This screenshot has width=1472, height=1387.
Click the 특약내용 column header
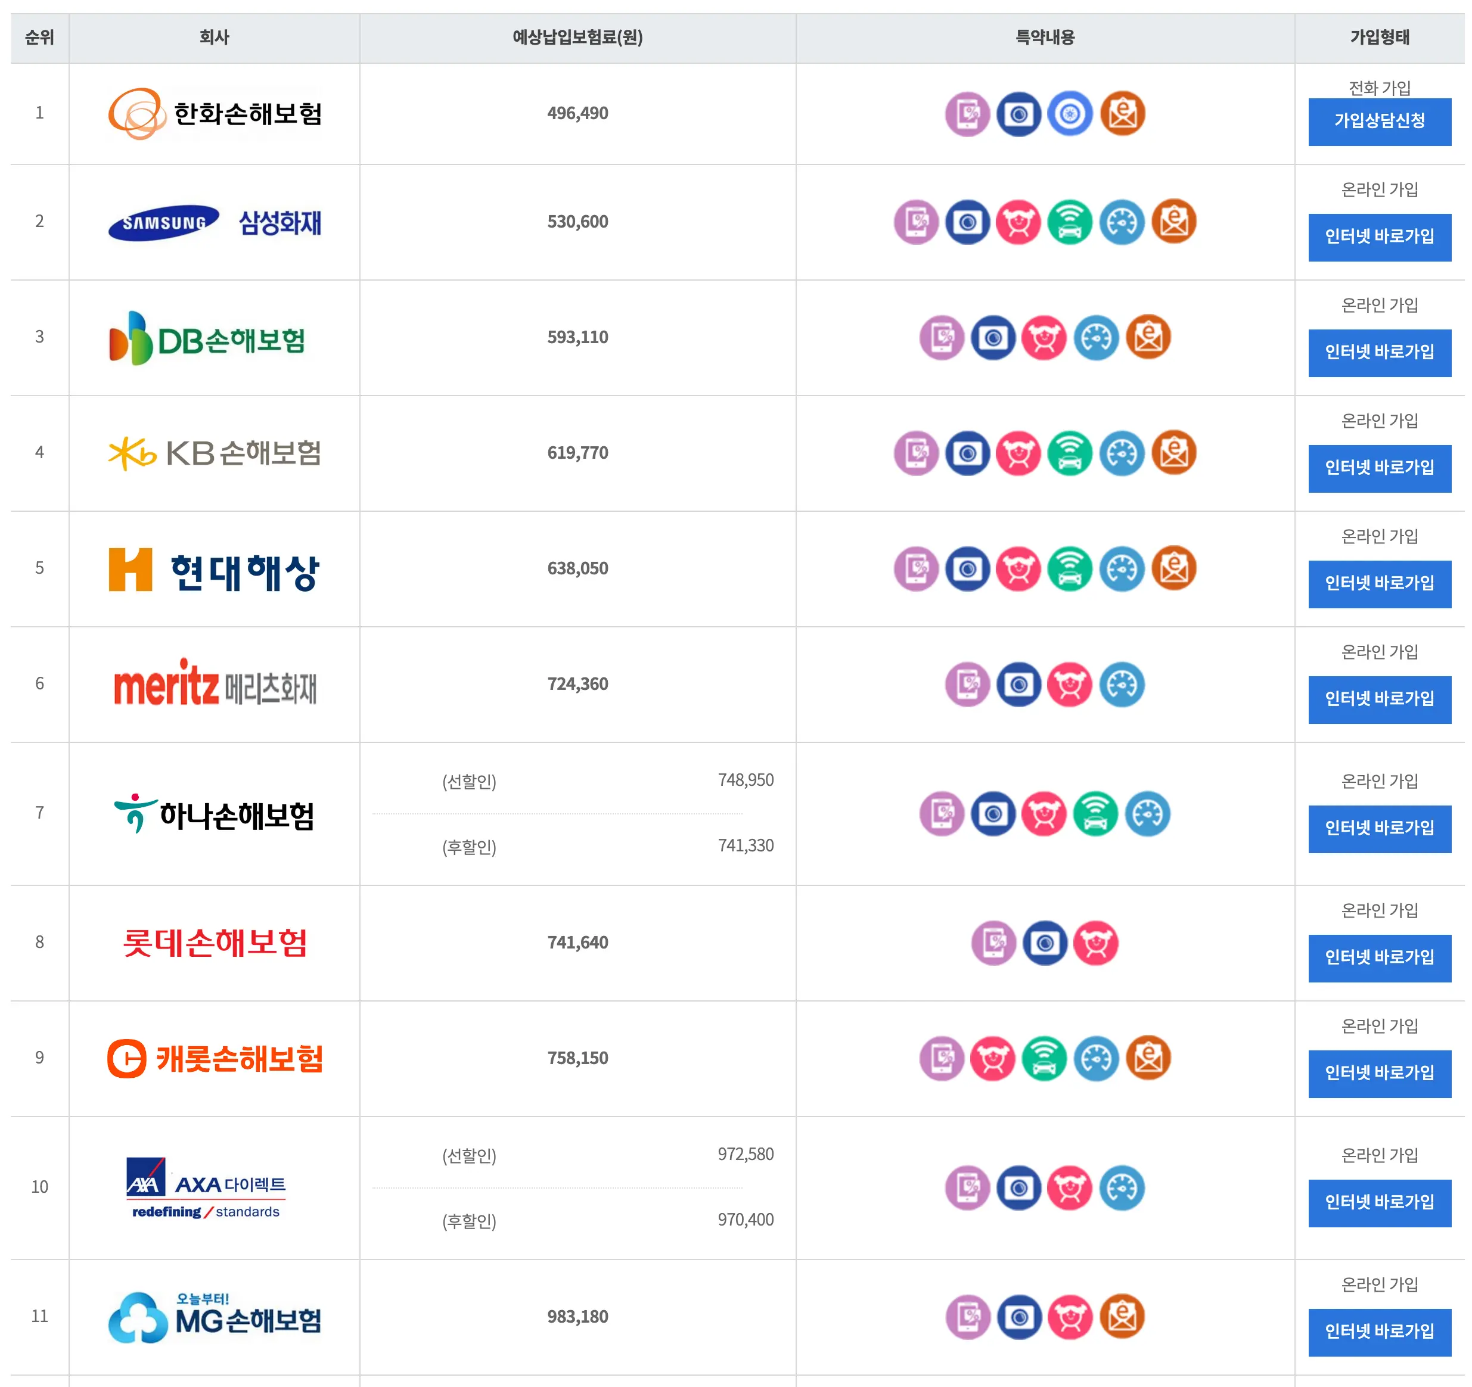coord(1044,37)
